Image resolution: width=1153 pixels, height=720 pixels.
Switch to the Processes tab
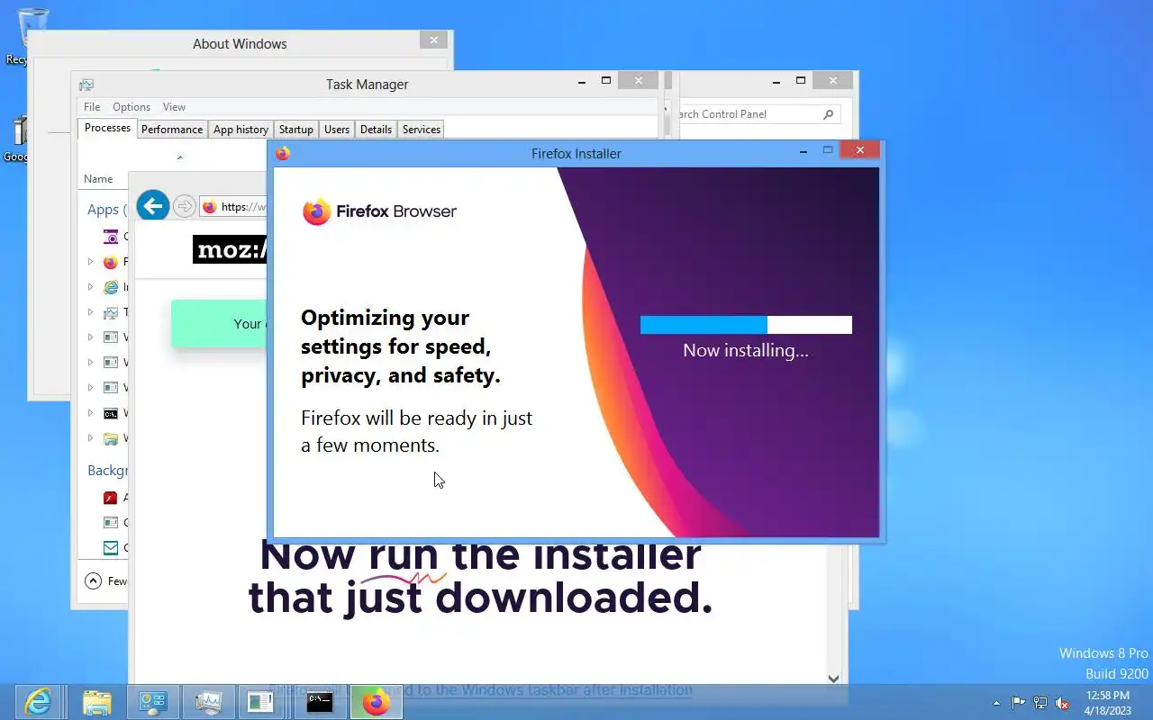[x=107, y=129]
